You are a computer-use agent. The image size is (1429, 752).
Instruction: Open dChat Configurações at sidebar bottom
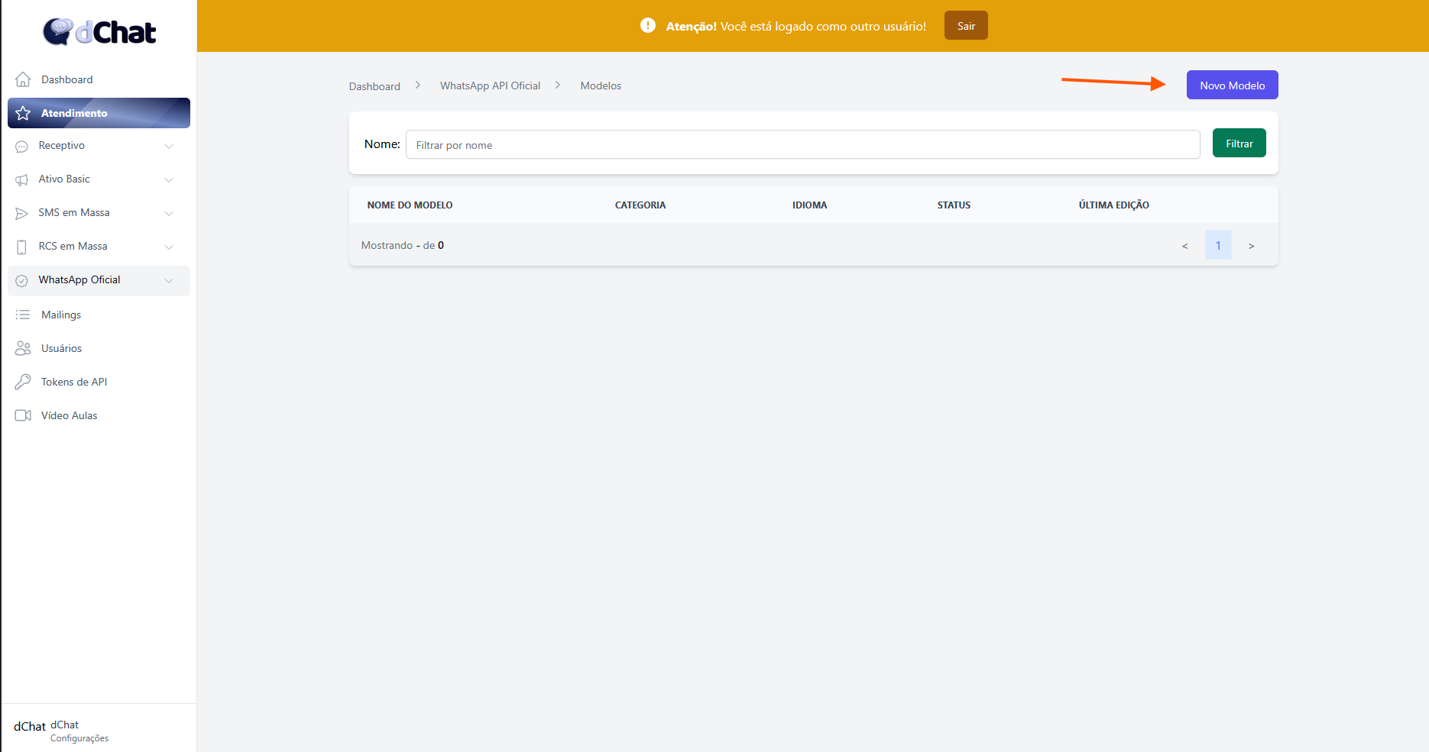[x=79, y=737]
